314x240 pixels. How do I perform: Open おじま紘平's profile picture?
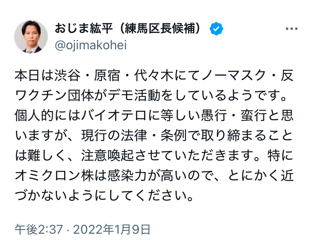pyautogui.click(x=31, y=37)
